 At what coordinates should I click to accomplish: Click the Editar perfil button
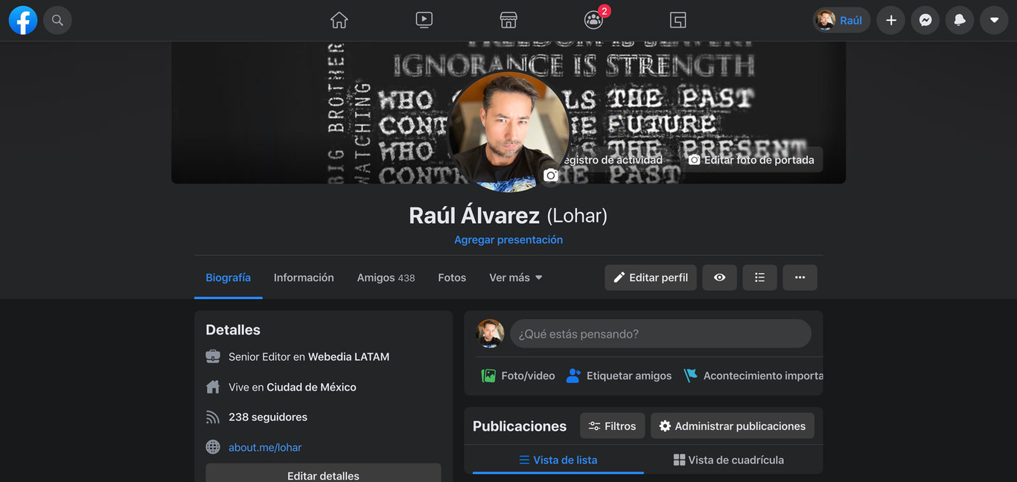[651, 277]
